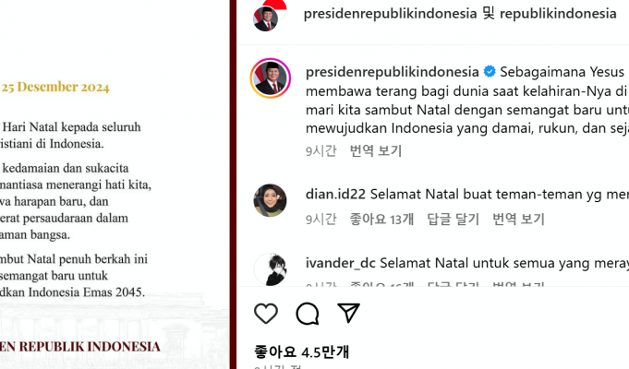Viewport: 629px width, 369px height.
Task: Open presidenrepublikindonesia story ring avatar
Action: (271, 78)
